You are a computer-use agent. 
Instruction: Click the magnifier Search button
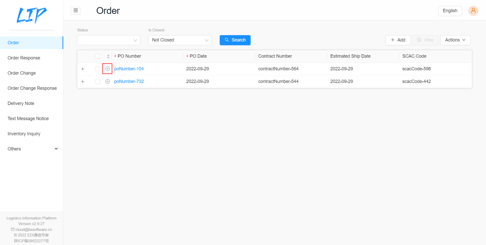click(235, 40)
